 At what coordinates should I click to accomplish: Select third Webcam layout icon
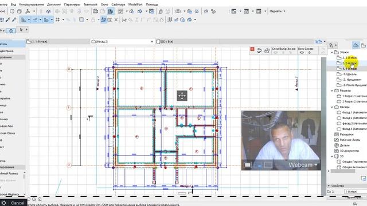pos(268,165)
